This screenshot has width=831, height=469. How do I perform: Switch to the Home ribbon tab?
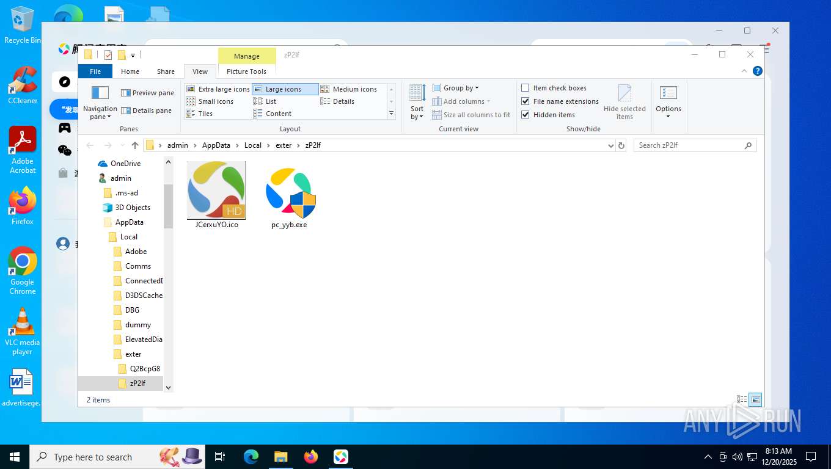tap(130, 71)
